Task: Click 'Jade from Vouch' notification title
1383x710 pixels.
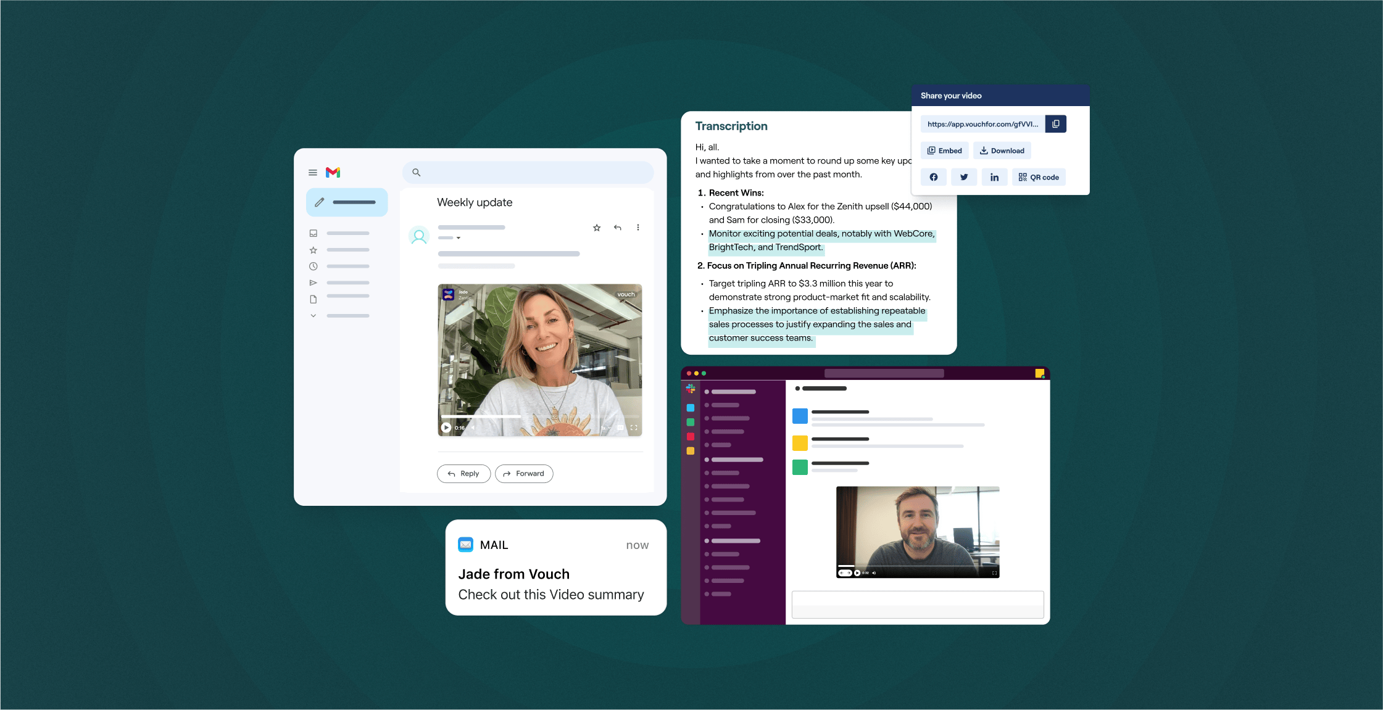Action: click(514, 574)
